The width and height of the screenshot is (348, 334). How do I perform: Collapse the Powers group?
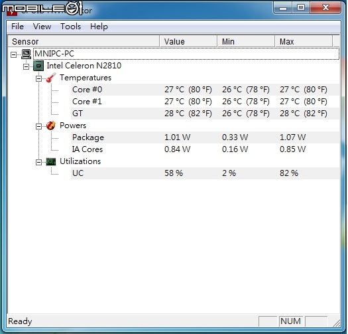click(38, 126)
